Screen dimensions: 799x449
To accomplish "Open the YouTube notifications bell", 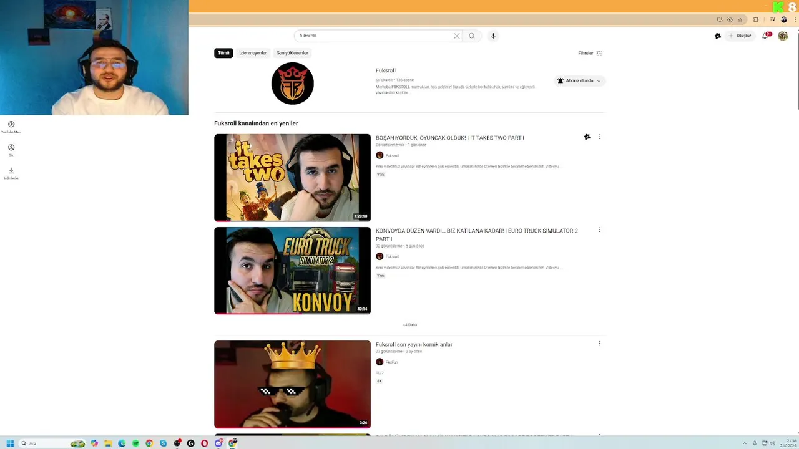I will coord(765,36).
